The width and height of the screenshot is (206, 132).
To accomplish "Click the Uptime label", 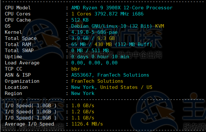I will pyautogui.click(x=13, y=57).
